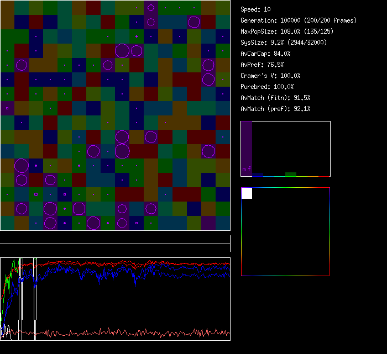Click the AvCarCap: 84.0% text
The image size is (387, 354).
coord(265,54)
